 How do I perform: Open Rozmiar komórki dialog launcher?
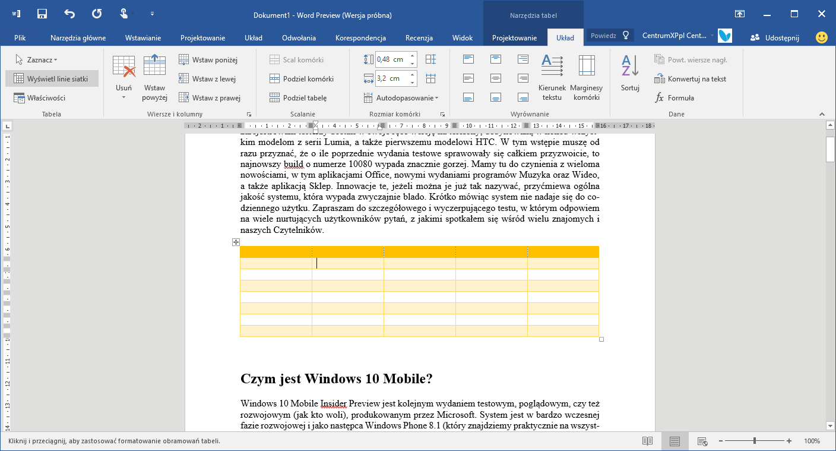click(442, 114)
